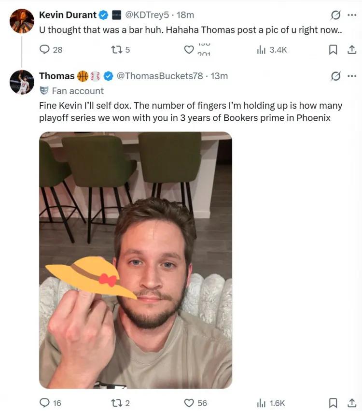Like Thomas's tweet with 56 likes
This screenshot has width=362, height=411.
189,403
